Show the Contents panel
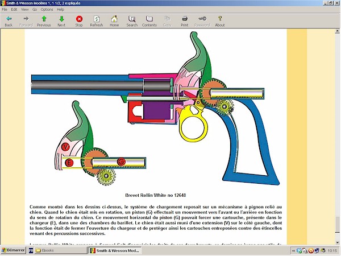The height and width of the screenshot is (256, 341). coord(149,21)
